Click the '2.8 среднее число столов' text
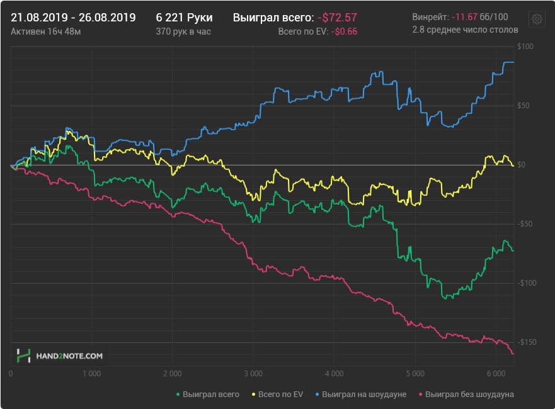 pos(465,30)
